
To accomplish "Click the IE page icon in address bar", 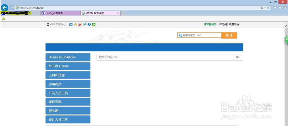I will point(17,8).
